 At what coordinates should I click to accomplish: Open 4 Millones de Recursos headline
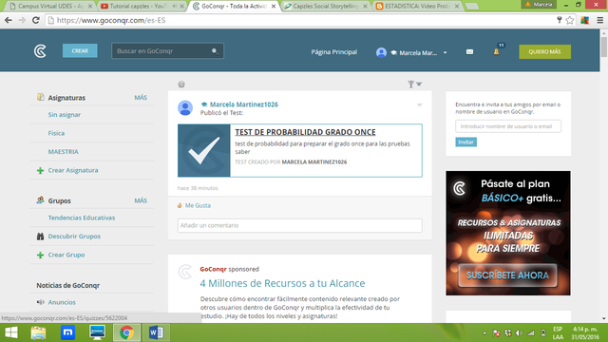pyautogui.click(x=282, y=283)
